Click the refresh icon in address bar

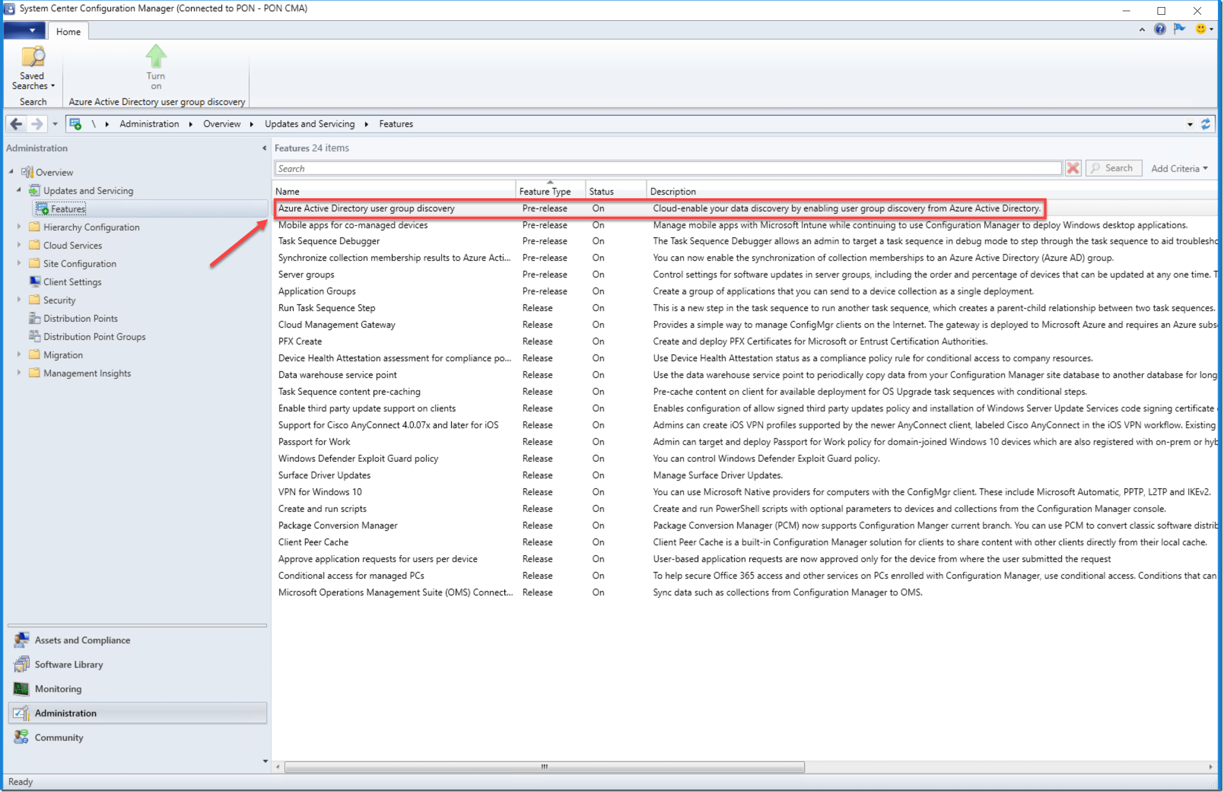click(1205, 124)
